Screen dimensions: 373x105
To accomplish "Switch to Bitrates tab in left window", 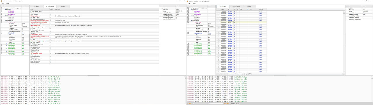I will (x=63, y=6).
